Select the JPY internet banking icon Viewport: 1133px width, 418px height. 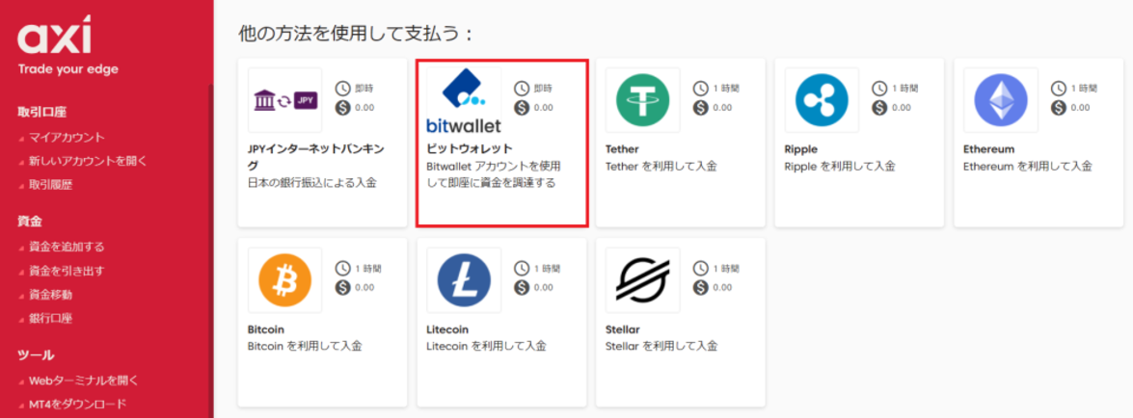coord(284,100)
